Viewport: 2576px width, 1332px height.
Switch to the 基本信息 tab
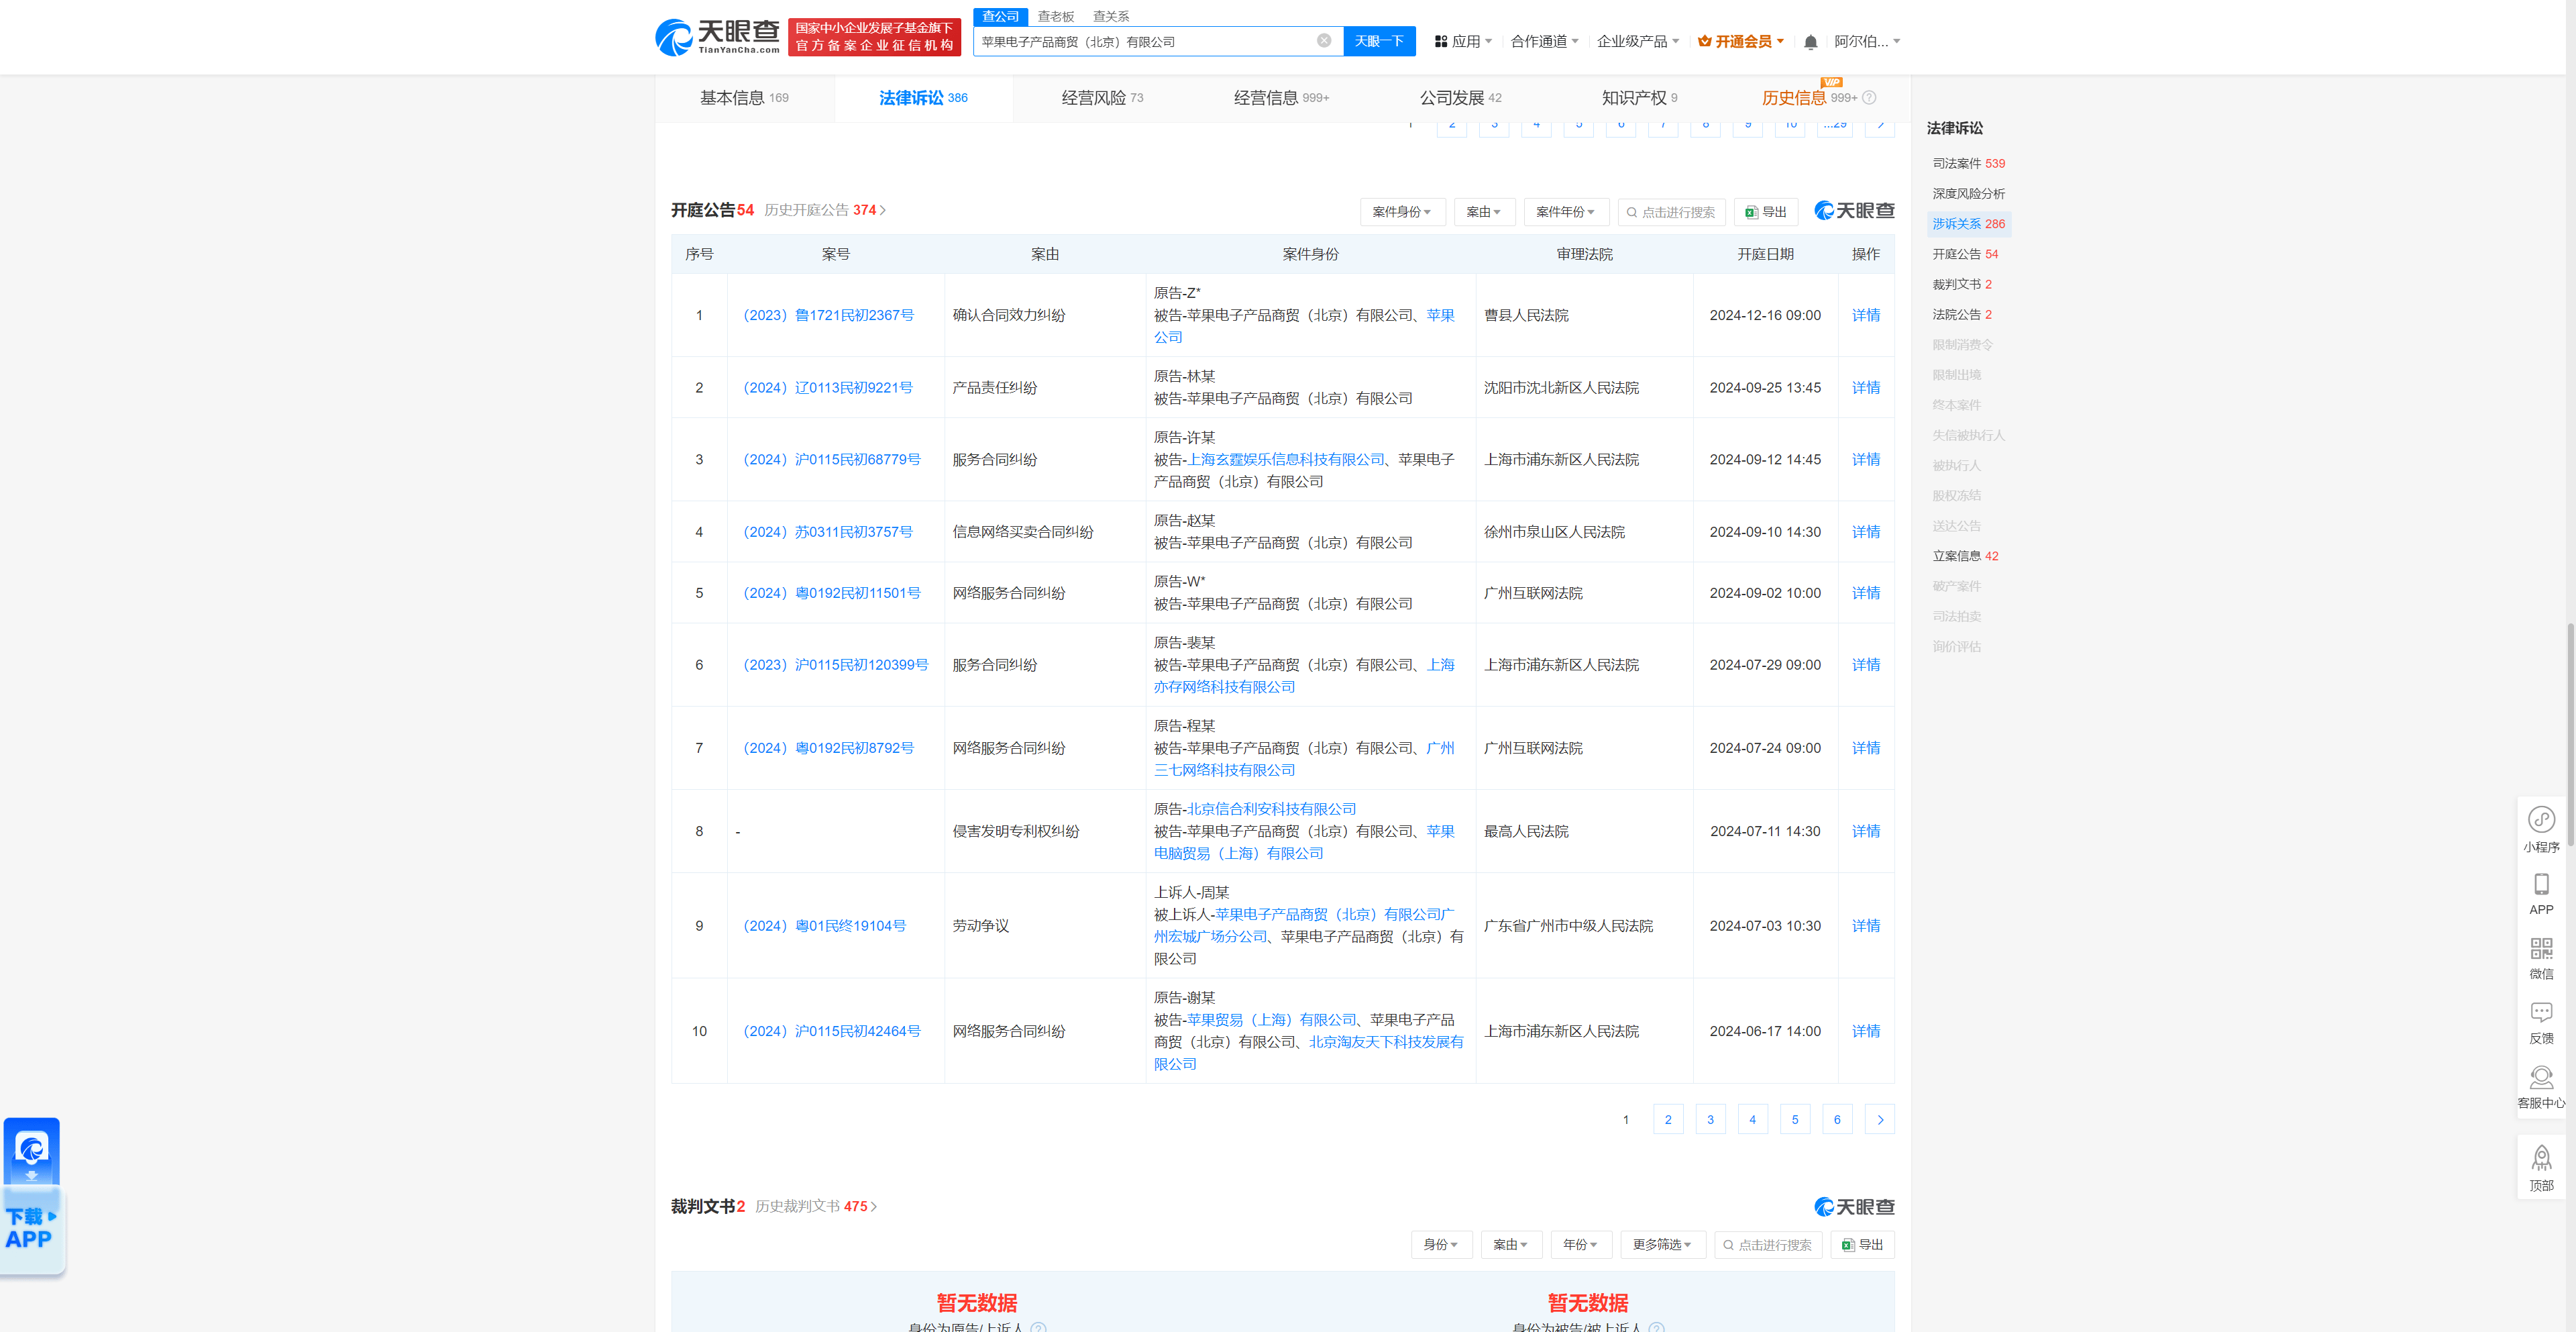744,98
